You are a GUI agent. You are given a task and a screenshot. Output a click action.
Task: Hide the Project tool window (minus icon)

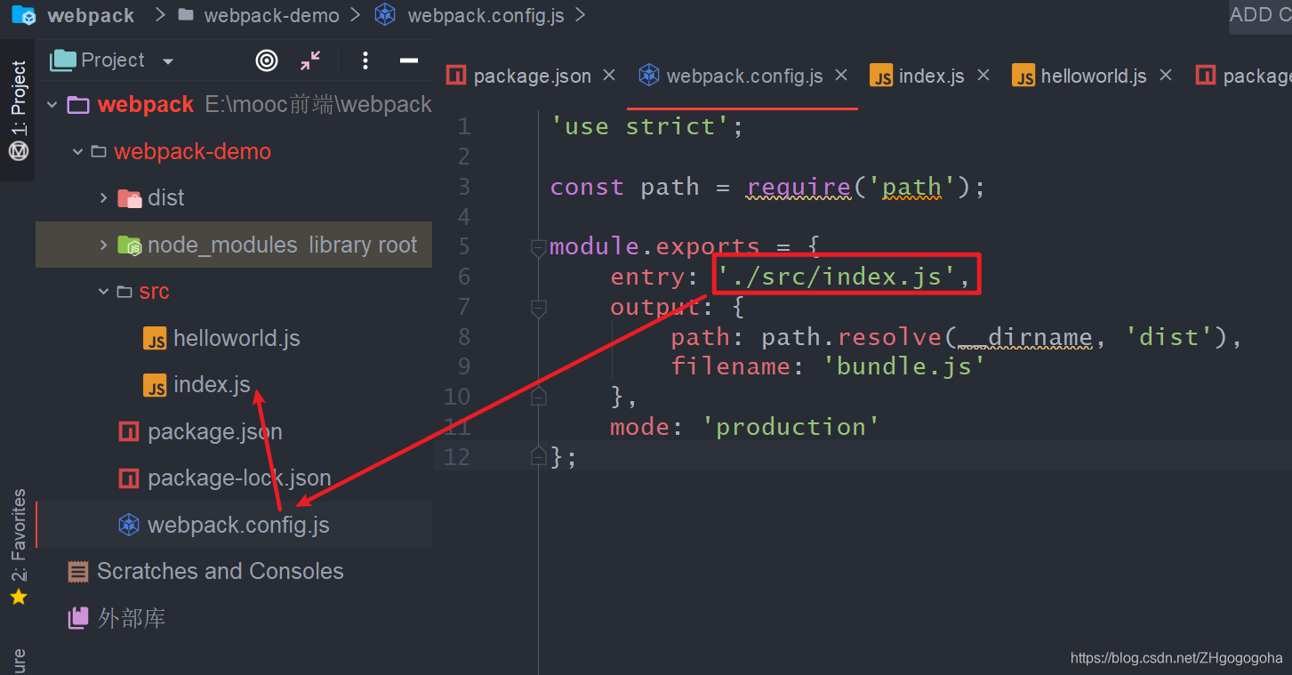(409, 60)
